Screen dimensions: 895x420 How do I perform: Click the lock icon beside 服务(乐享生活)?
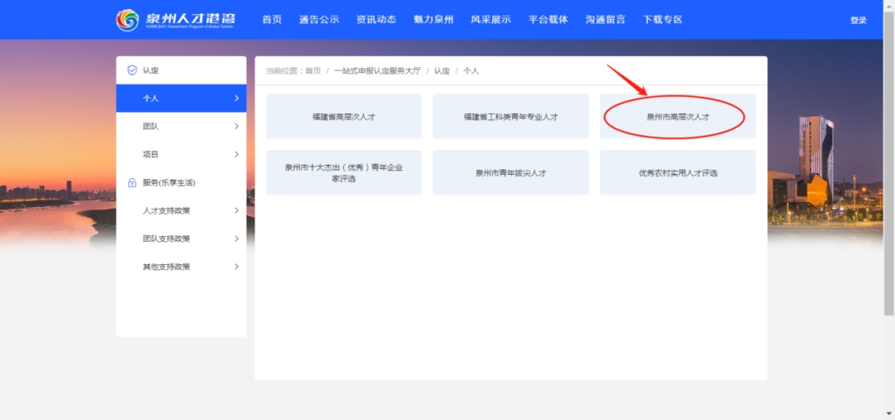(132, 182)
